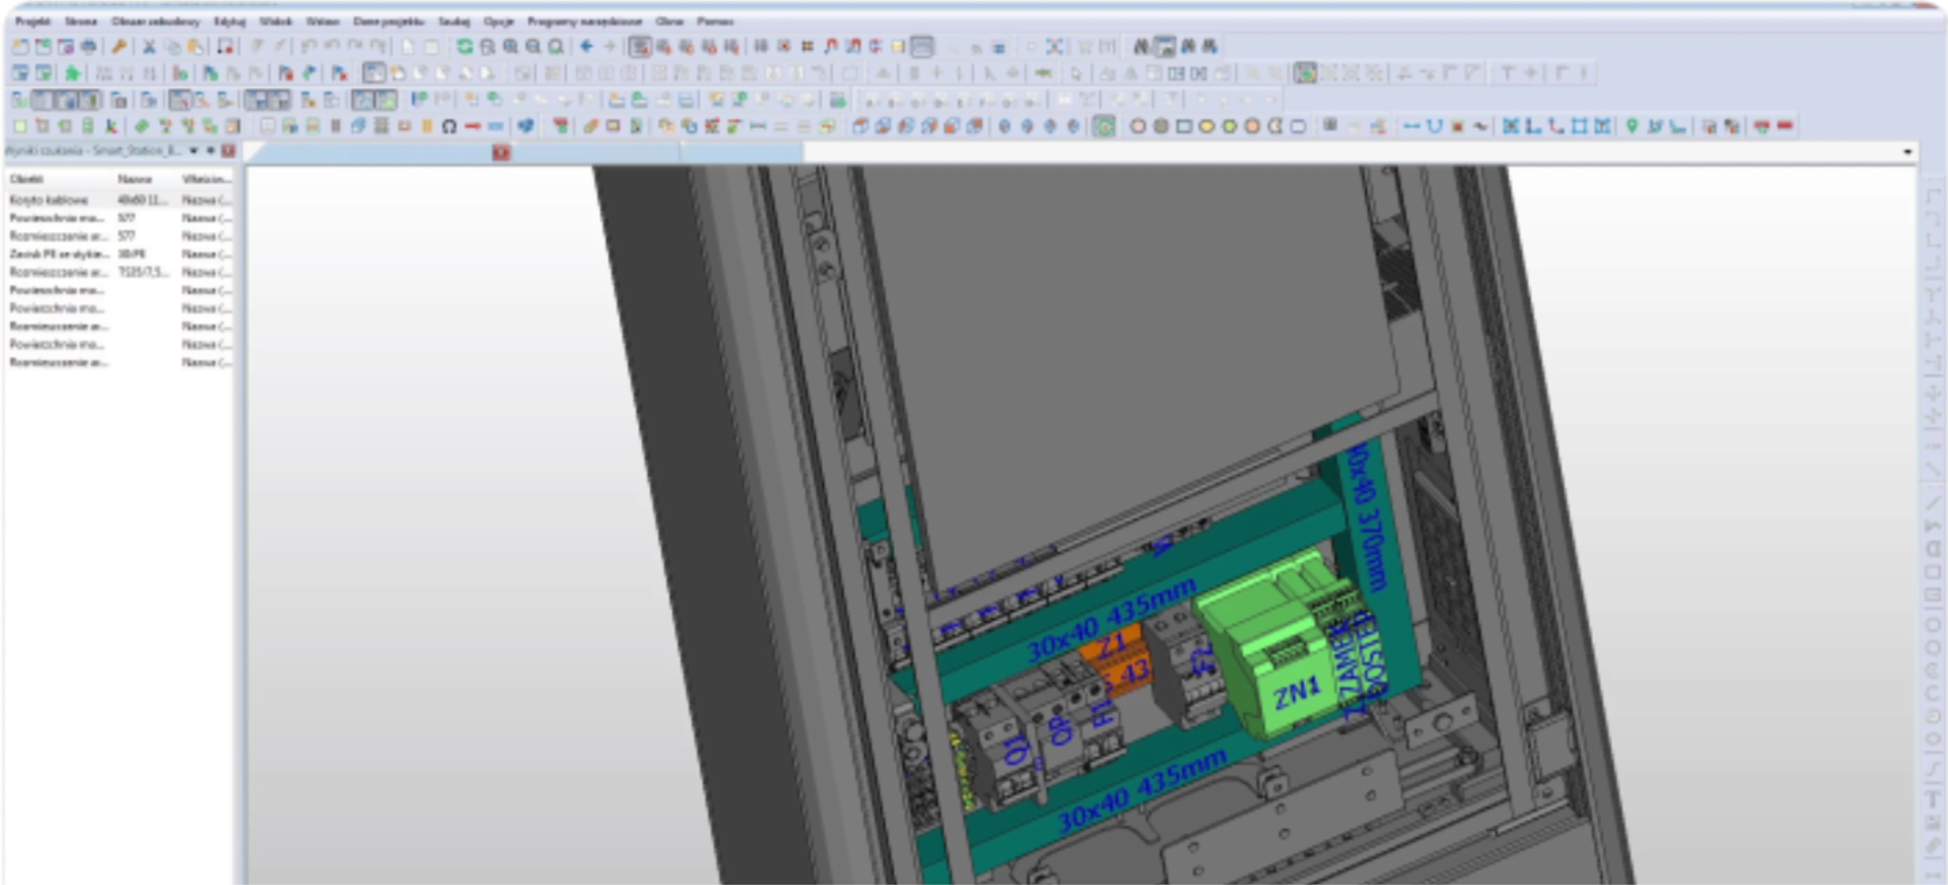Click the green refresh/redraw icon
This screenshot has height=885, width=1948.
click(x=464, y=47)
